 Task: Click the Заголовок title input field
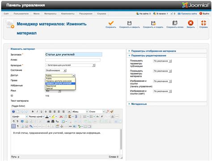point(74,54)
